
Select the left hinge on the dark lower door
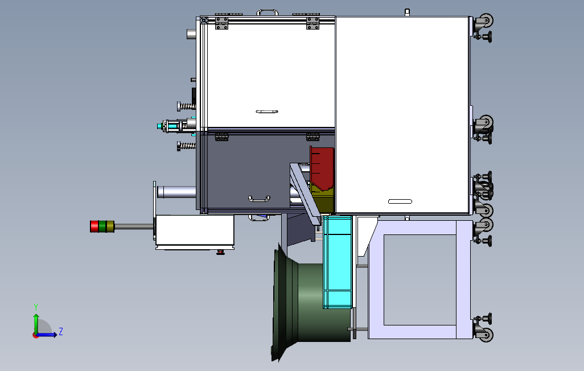coord(221,137)
